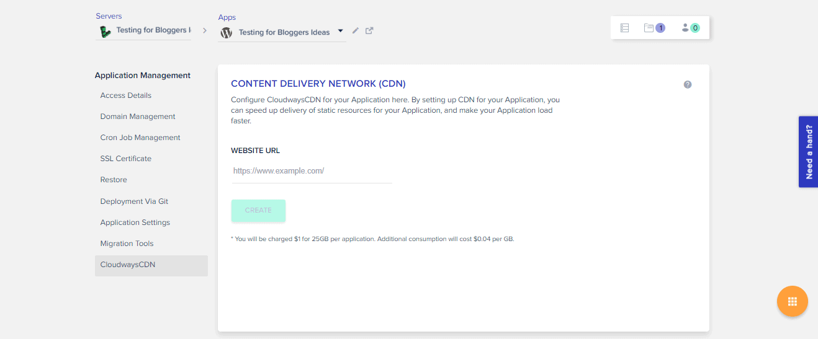
Task: Click the CREATE button
Action: [x=258, y=210]
